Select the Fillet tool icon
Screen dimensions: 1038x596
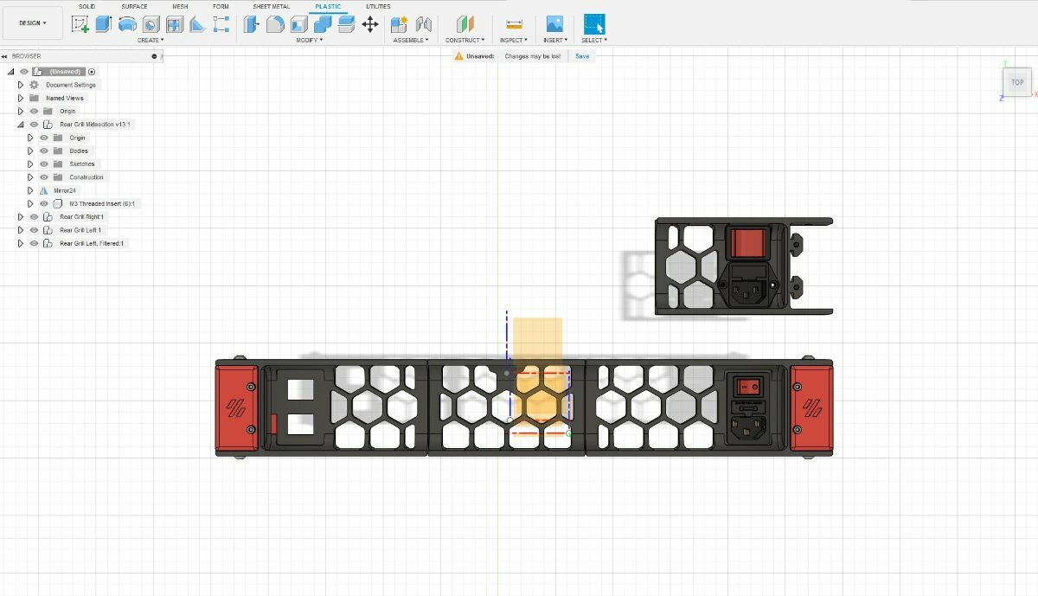coord(275,24)
